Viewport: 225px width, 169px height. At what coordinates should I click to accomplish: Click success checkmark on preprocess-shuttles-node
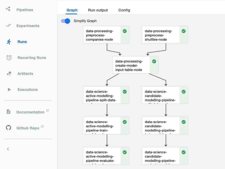(x=184, y=31)
